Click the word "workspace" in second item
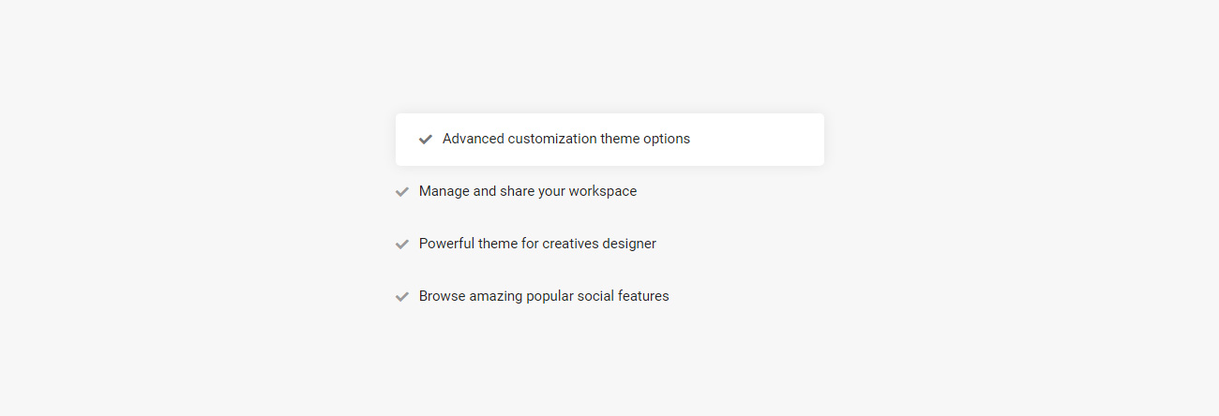Screen dimensions: 1219x416 602,191
